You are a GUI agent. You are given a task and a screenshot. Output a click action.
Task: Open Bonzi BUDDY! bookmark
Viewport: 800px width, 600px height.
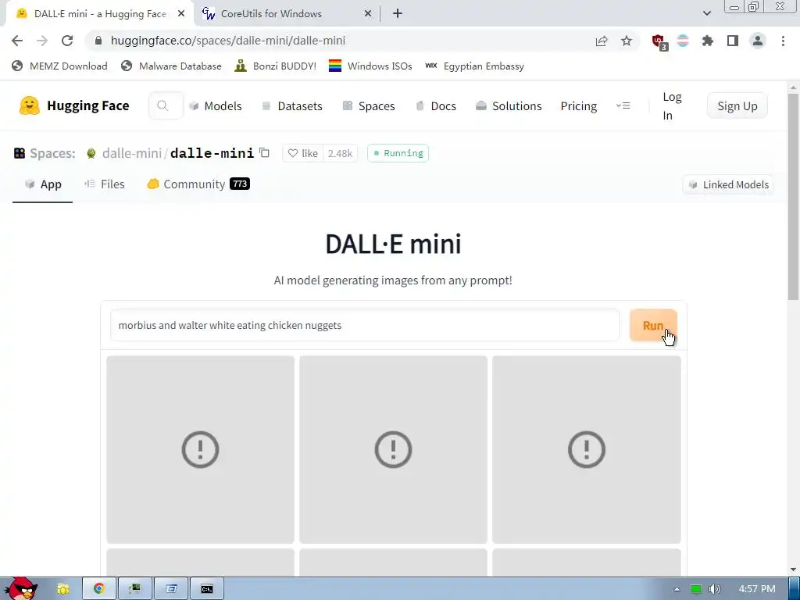[x=275, y=66]
